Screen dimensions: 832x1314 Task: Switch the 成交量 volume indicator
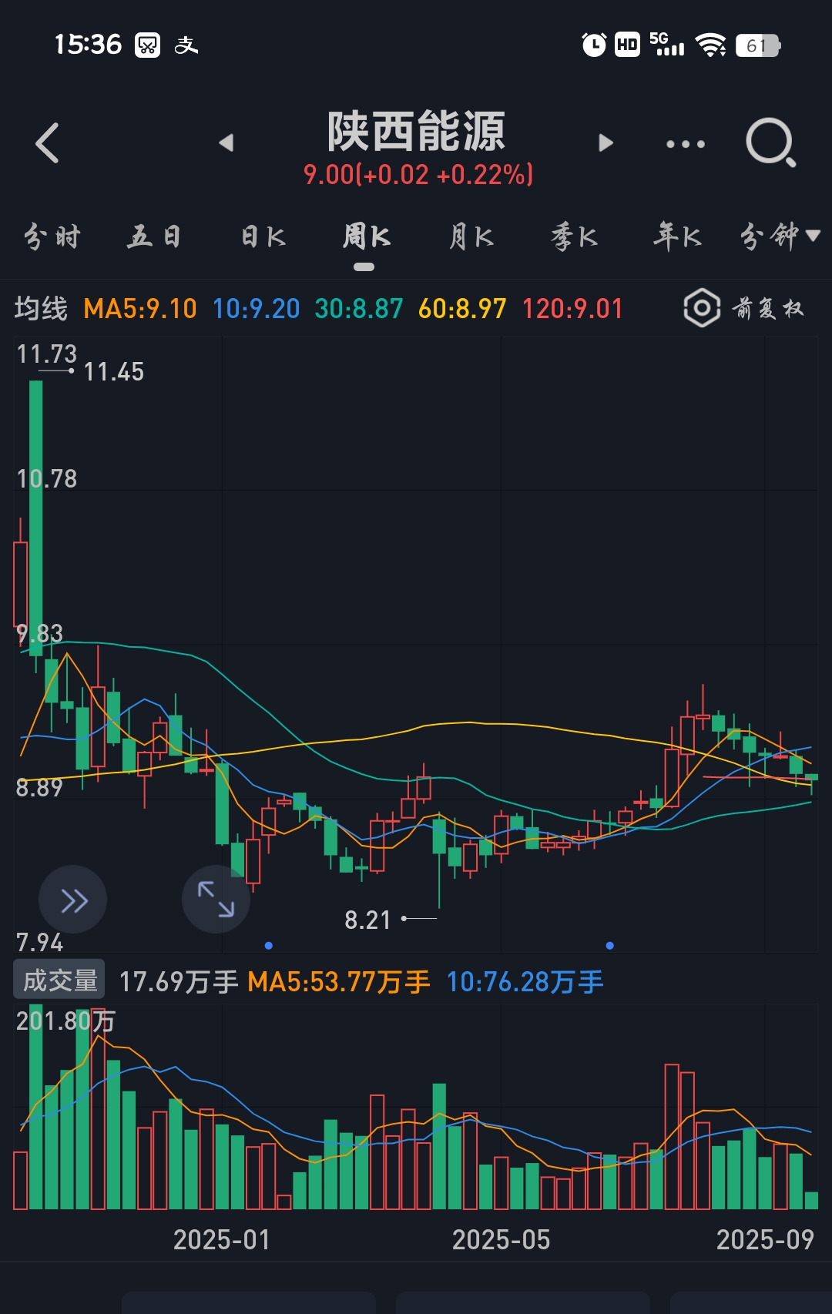pos(59,980)
